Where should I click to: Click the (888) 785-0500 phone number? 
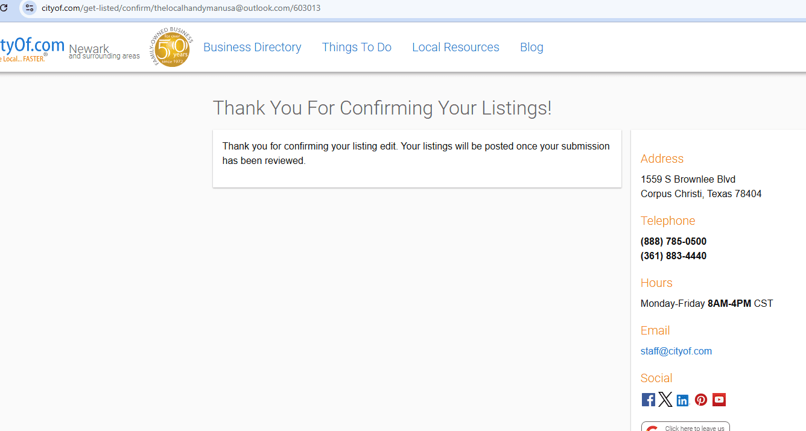tap(673, 241)
